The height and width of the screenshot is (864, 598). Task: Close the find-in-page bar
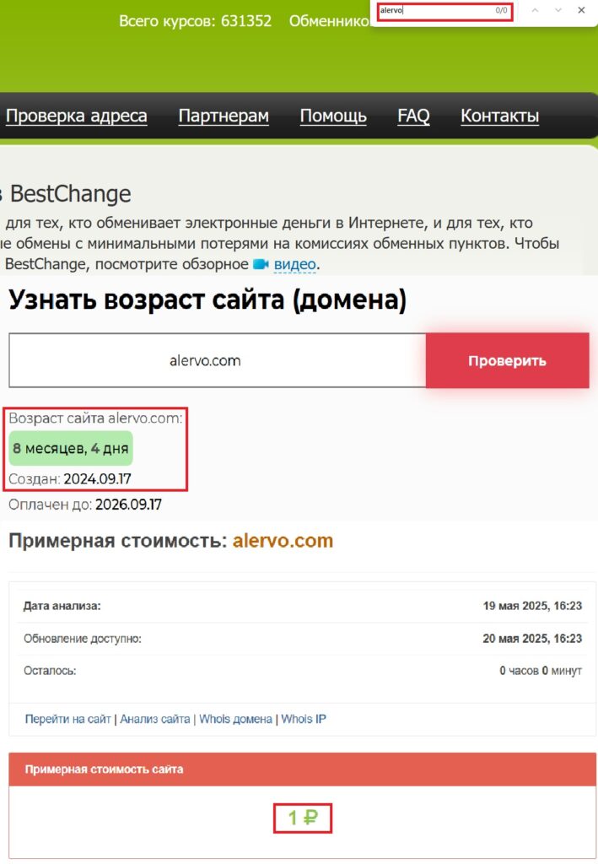coord(581,10)
